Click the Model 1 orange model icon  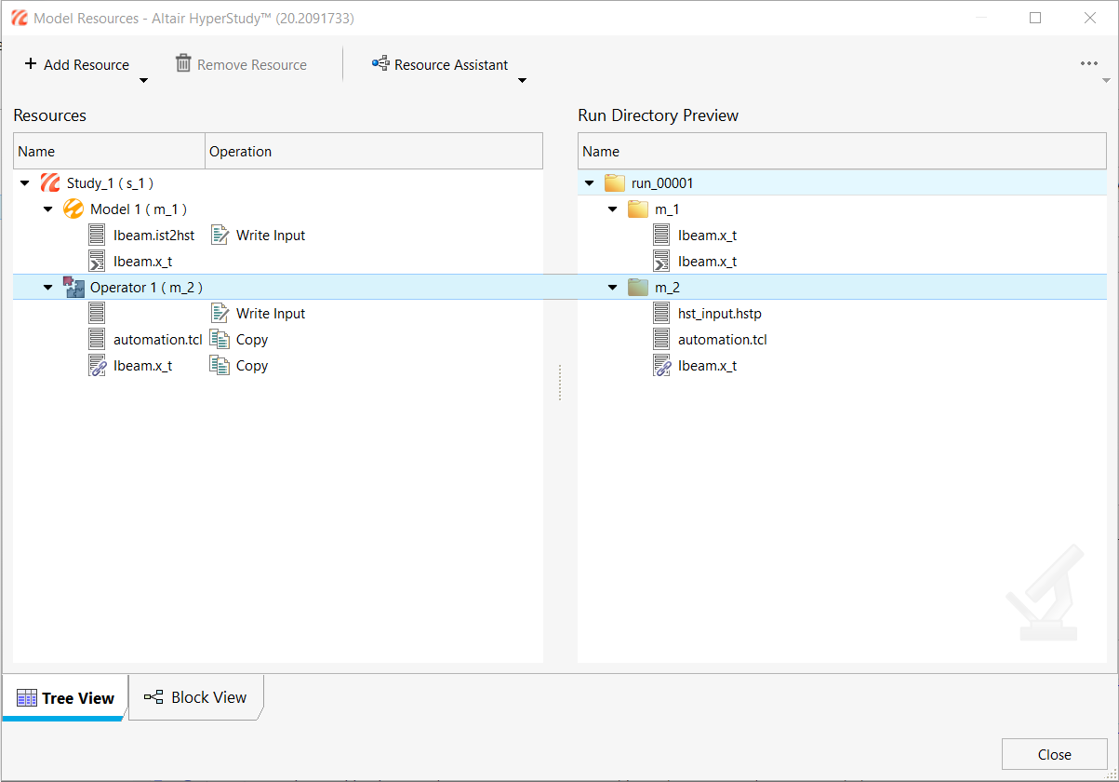(73, 209)
